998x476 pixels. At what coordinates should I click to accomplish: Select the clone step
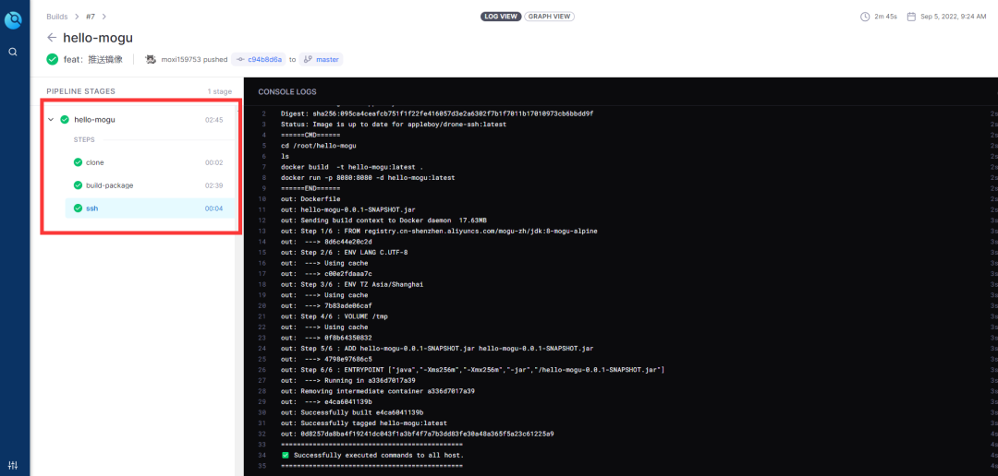click(151, 162)
